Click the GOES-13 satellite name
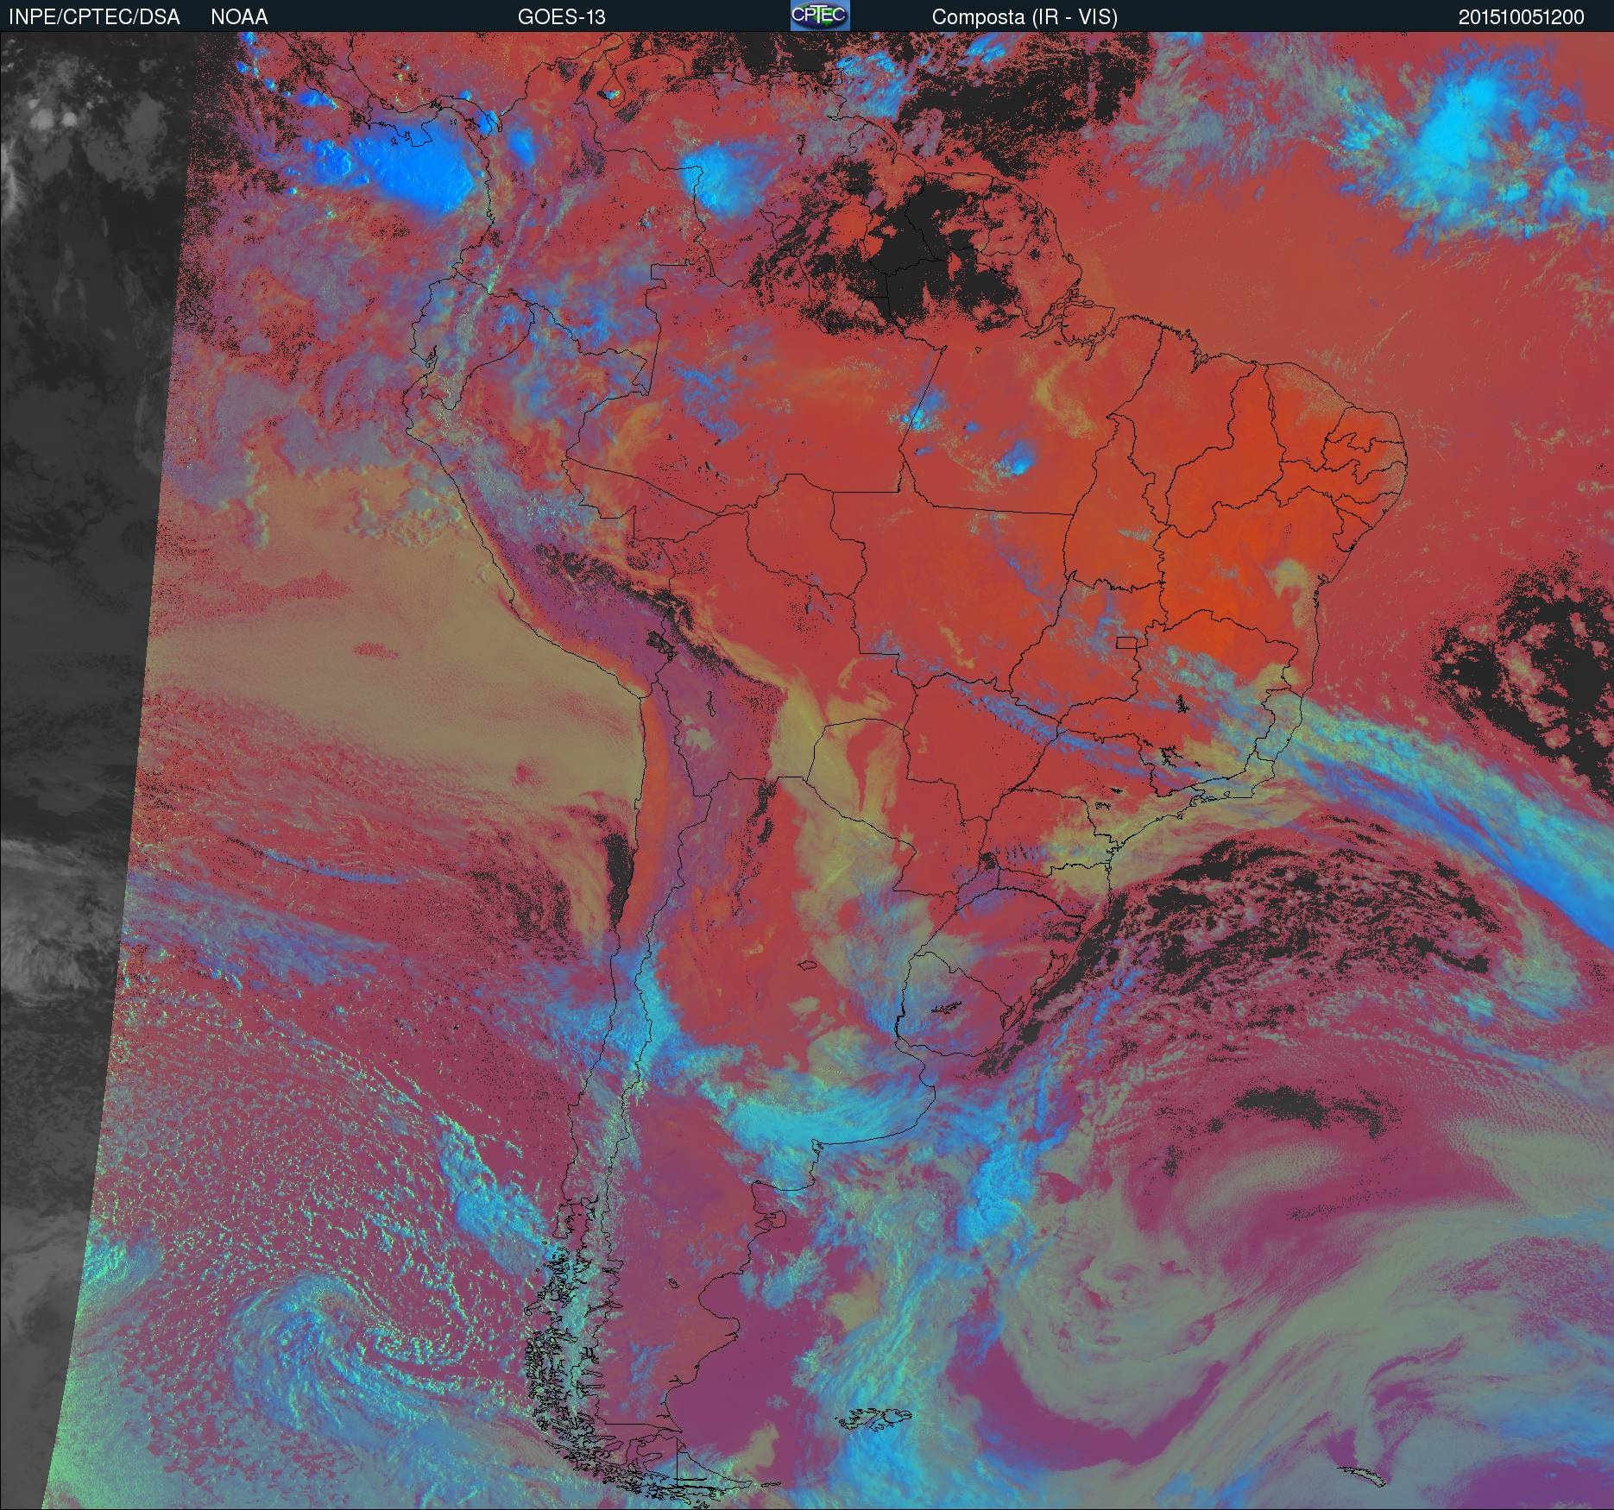This screenshot has height=1510, width=1614. pos(561,16)
